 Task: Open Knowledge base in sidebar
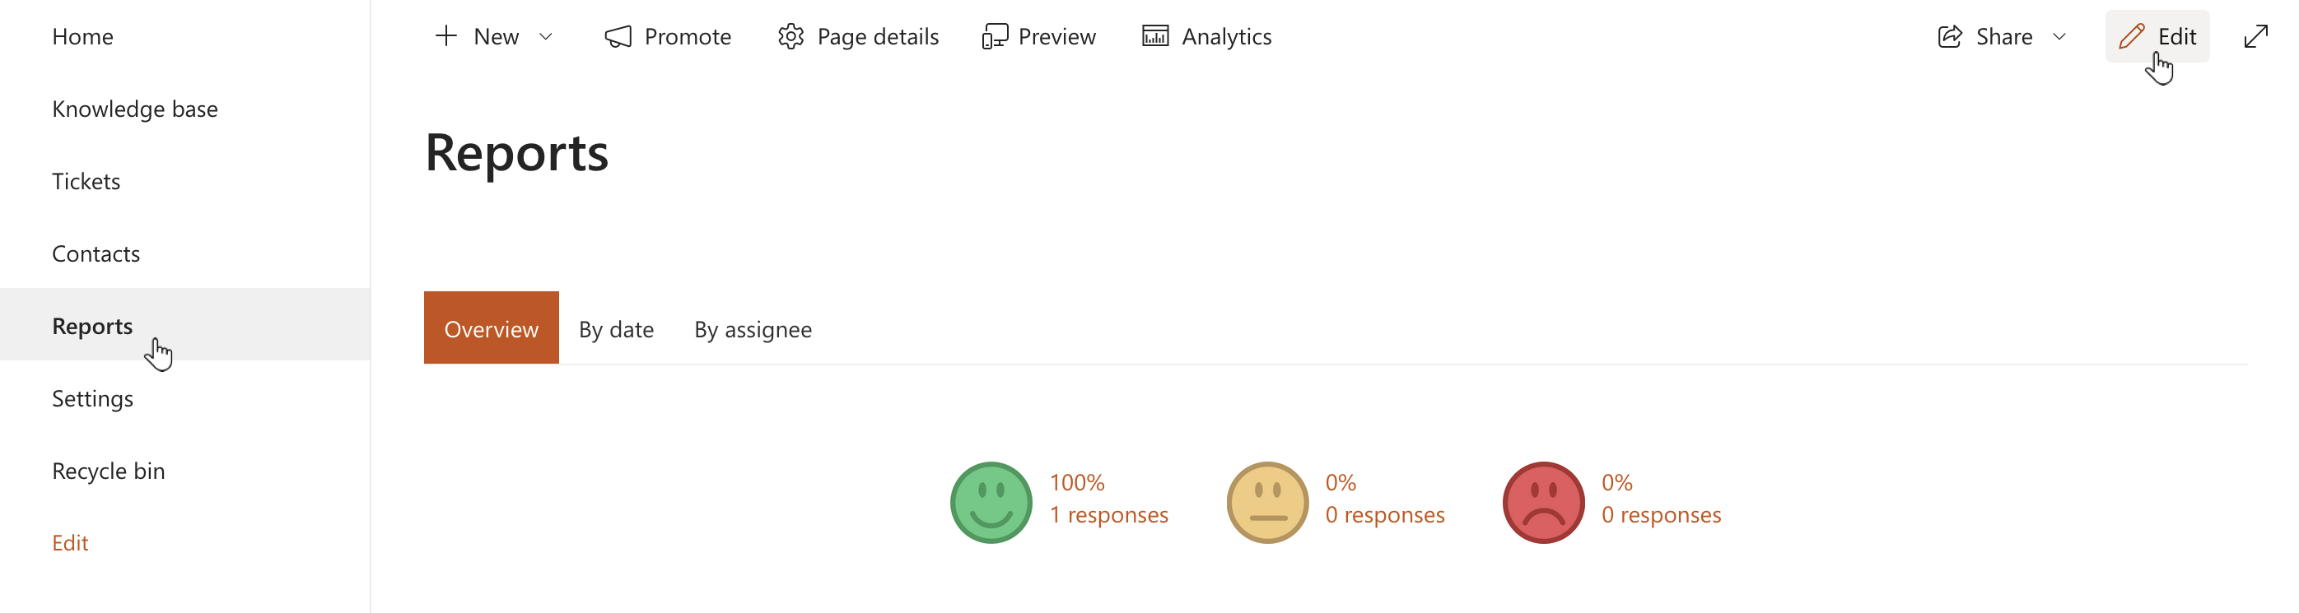coord(135,109)
